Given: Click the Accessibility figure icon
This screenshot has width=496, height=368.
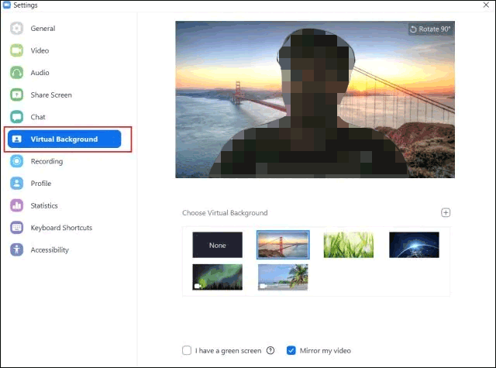Looking at the screenshot, I should (x=16, y=249).
